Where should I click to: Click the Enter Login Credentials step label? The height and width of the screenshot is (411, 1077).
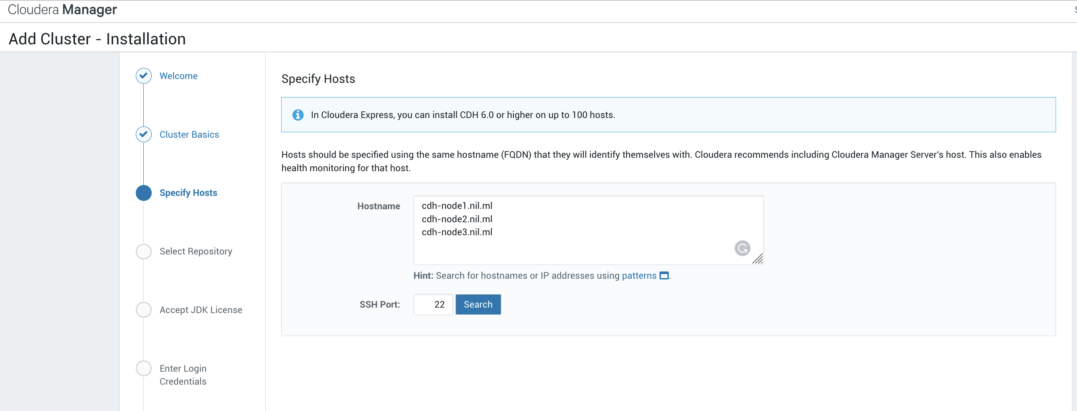pos(183,375)
